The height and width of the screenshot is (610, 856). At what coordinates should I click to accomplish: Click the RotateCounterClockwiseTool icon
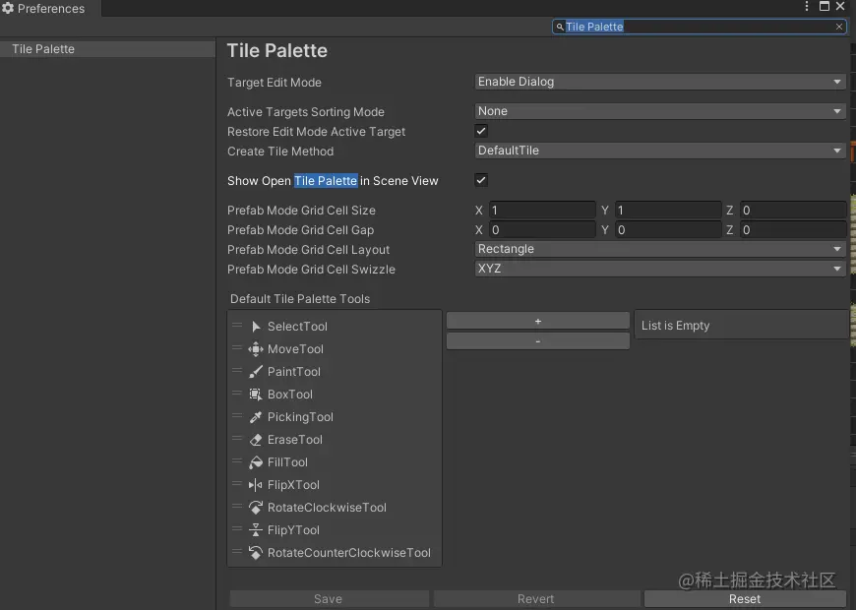[256, 553]
